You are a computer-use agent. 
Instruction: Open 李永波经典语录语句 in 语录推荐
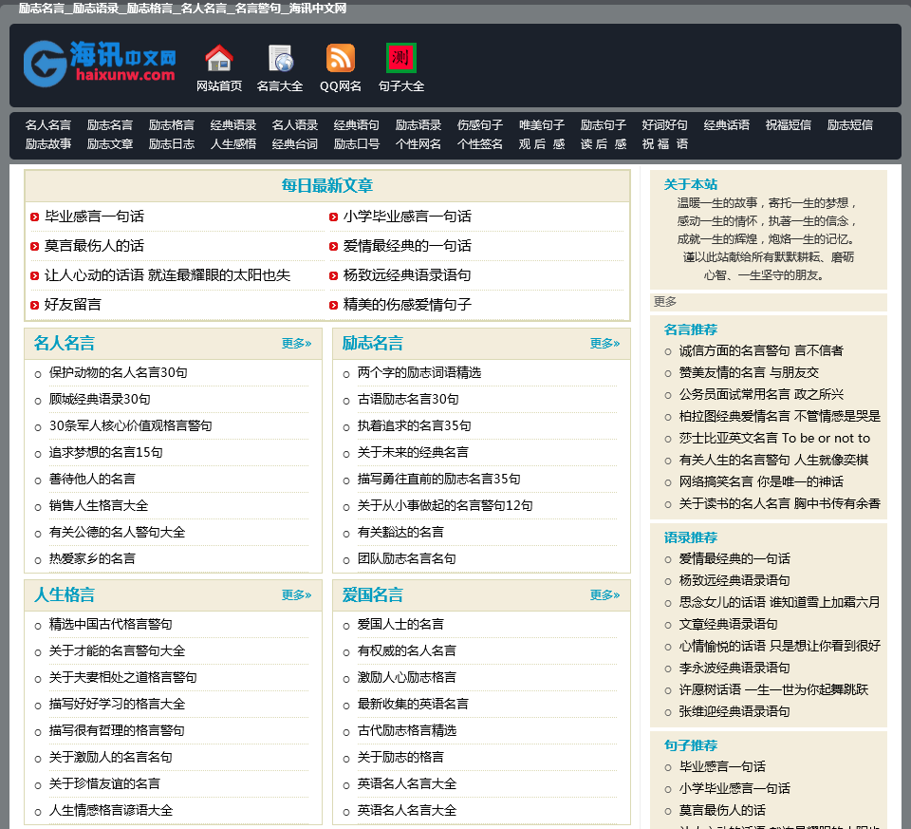pyautogui.click(x=734, y=668)
